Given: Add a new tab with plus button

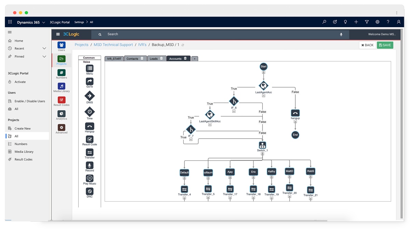Looking at the screenshot, I should [195, 59].
